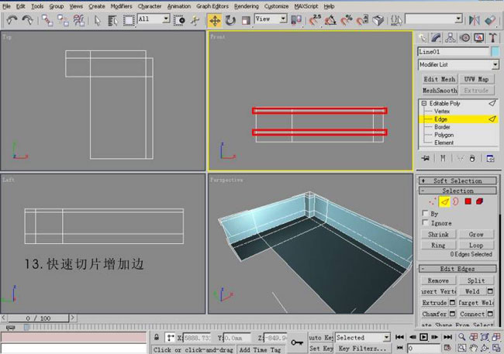Click the Undo arrow in the toolbar

point(12,21)
